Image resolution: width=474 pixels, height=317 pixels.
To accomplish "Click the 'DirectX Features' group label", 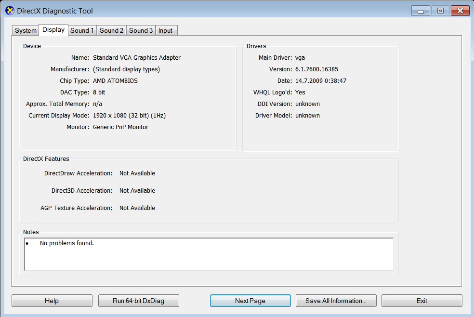I will click(x=46, y=158).
